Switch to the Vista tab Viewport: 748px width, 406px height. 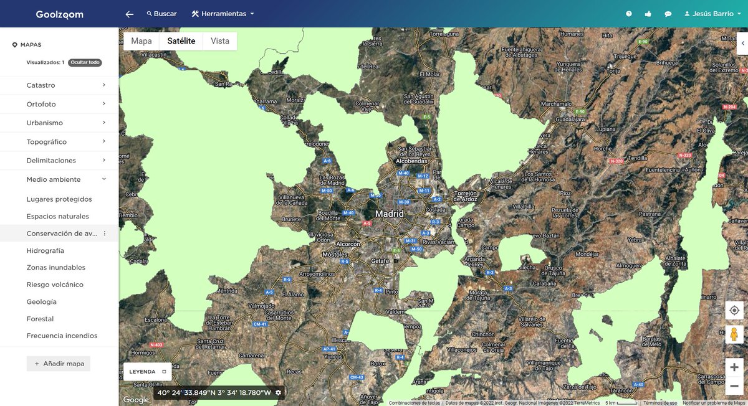click(x=220, y=41)
